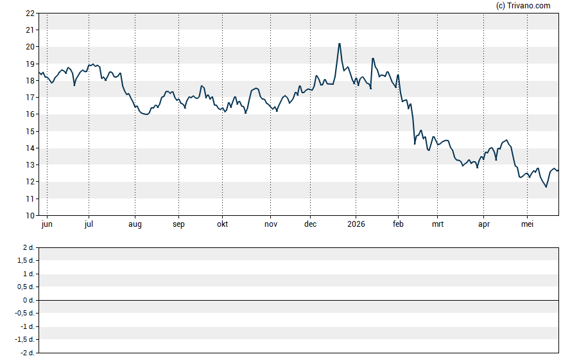Click the 'feb' month label
The width and height of the screenshot is (570, 363).
pyautogui.click(x=398, y=224)
